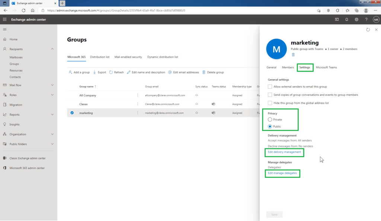Screen dimensions: 381x221
Task: Select the Private privacy option
Action: [270, 119]
